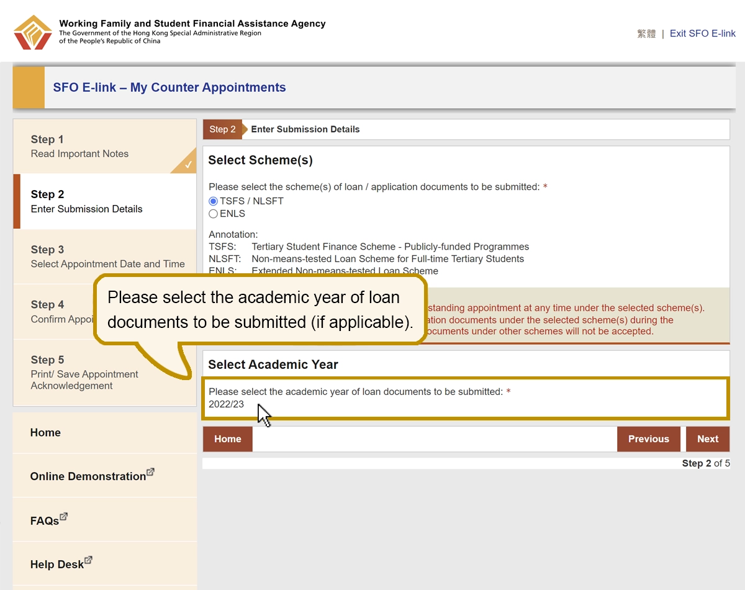Open the Online Demonstration sidebar link
Image resolution: width=745 pixels, height=590 pixels.
point(105,476)
